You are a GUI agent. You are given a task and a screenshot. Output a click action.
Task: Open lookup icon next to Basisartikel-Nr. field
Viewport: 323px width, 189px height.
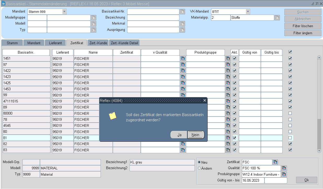(x=182, y=12)
